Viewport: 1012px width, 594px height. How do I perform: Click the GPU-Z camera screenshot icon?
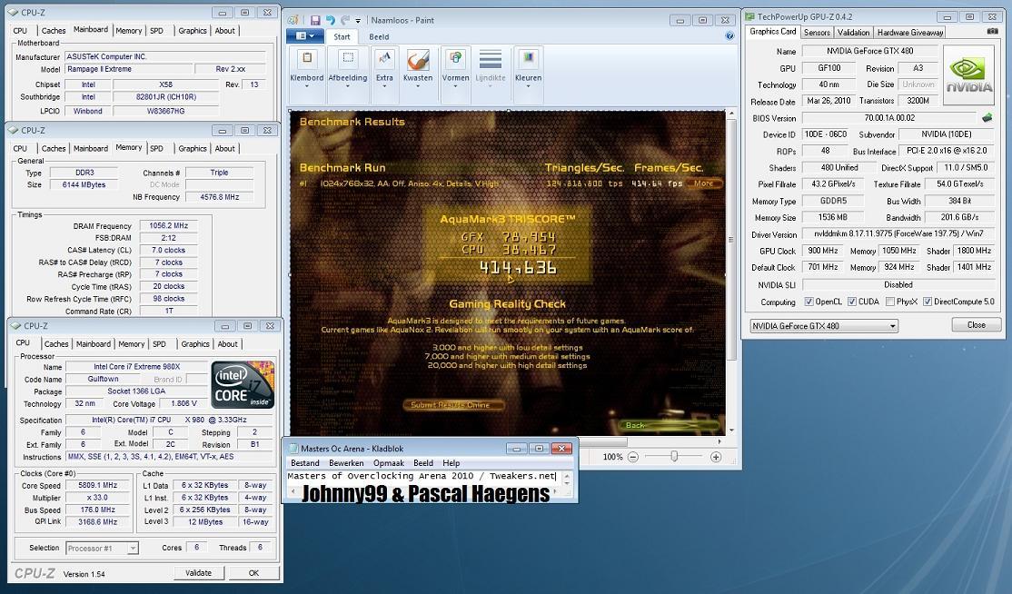(x=993, y=31)
